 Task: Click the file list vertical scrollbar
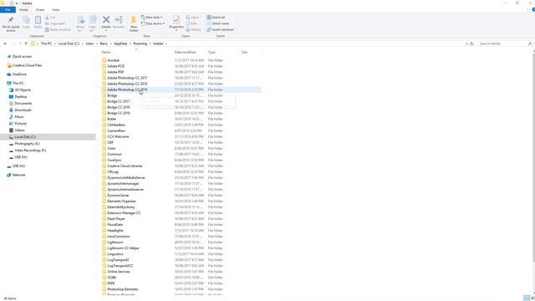click(x=533, y=157)
